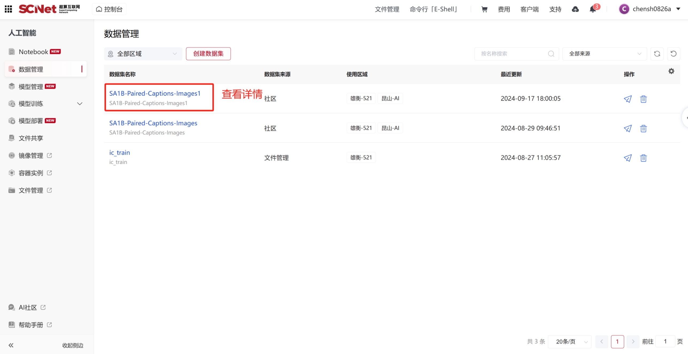Viewport: 688px width, 354px height.
Task: Open the SA1B-Paired-Captions-Images1 dataset link
Action: pos(154,93)
